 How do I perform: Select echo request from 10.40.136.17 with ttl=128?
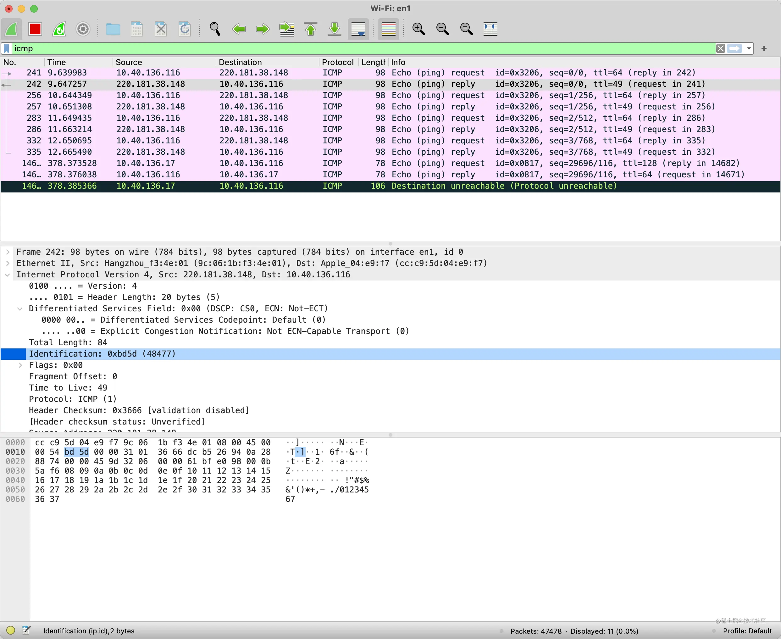pos(390,163)
